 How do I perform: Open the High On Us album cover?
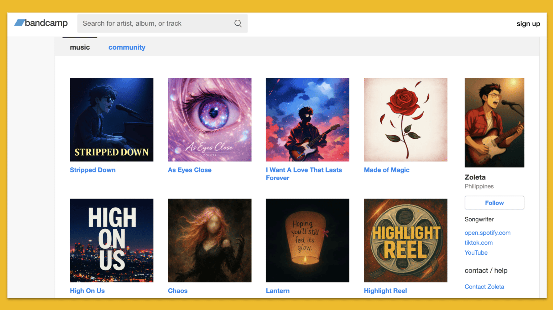tap(112, 240)
